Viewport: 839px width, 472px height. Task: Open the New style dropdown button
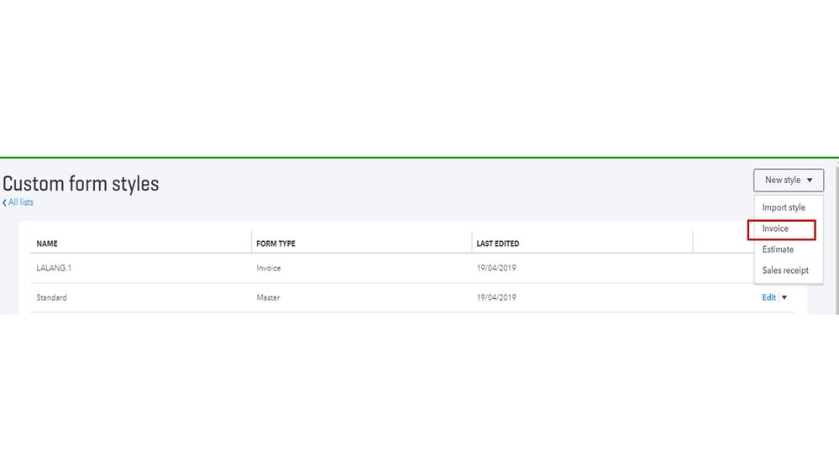pos(788,180)
